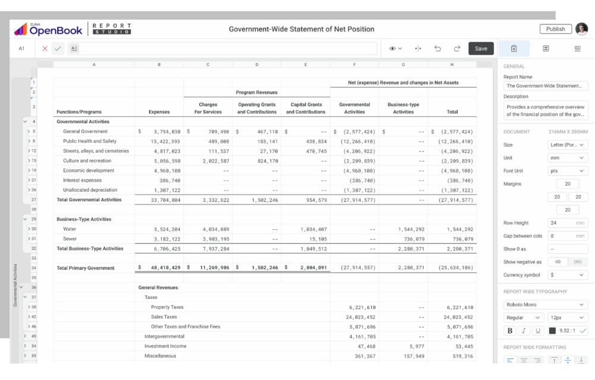Click the user profile avatar

pyautogui.click(x=582, y=29)
